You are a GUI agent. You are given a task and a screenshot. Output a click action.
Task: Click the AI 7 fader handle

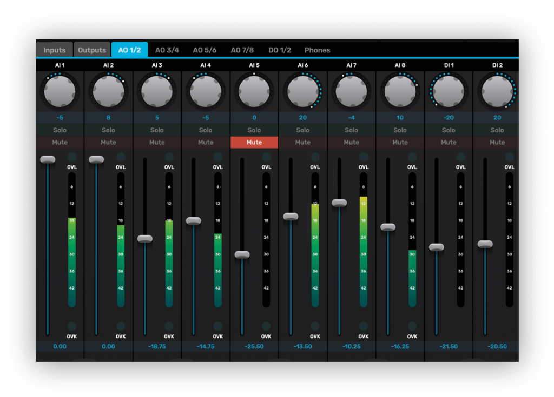click(339, 203)
